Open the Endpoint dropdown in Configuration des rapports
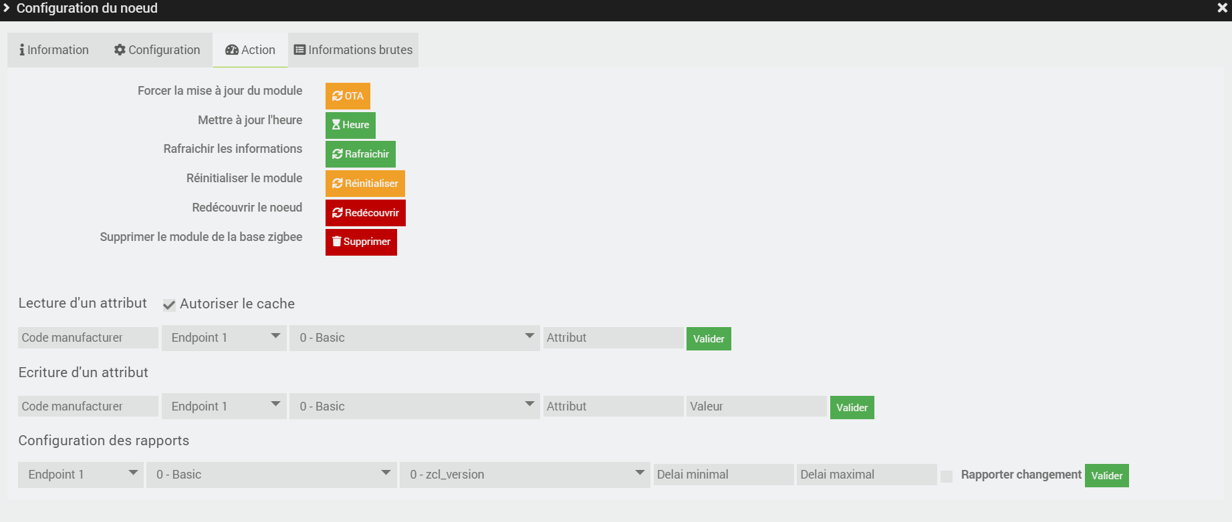Image resolution: width=1232 pixels, height=522 pixels. tap(81, 475)
